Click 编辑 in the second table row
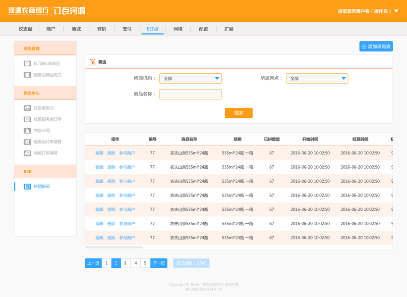The image size is (407, 297). coord(100,167)
